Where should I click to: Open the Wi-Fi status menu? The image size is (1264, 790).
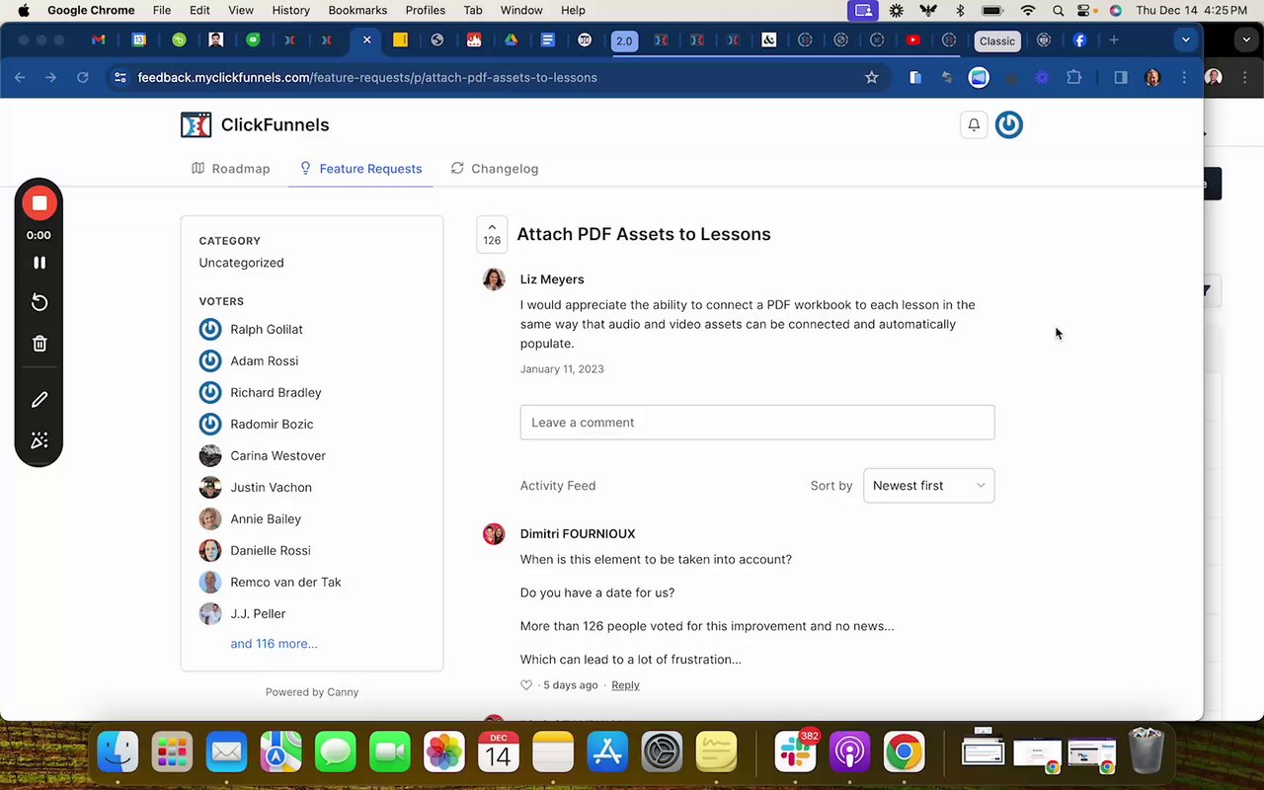click(x=1028, y=10)
